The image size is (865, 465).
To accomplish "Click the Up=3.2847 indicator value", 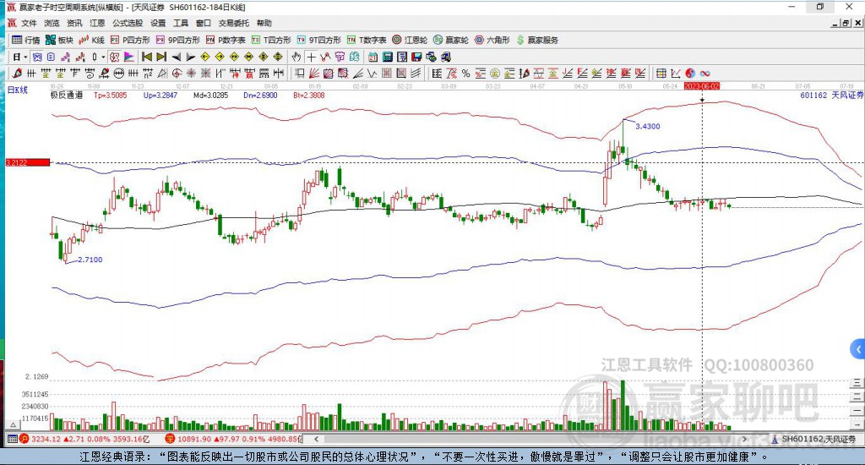I will pos(160,95).
